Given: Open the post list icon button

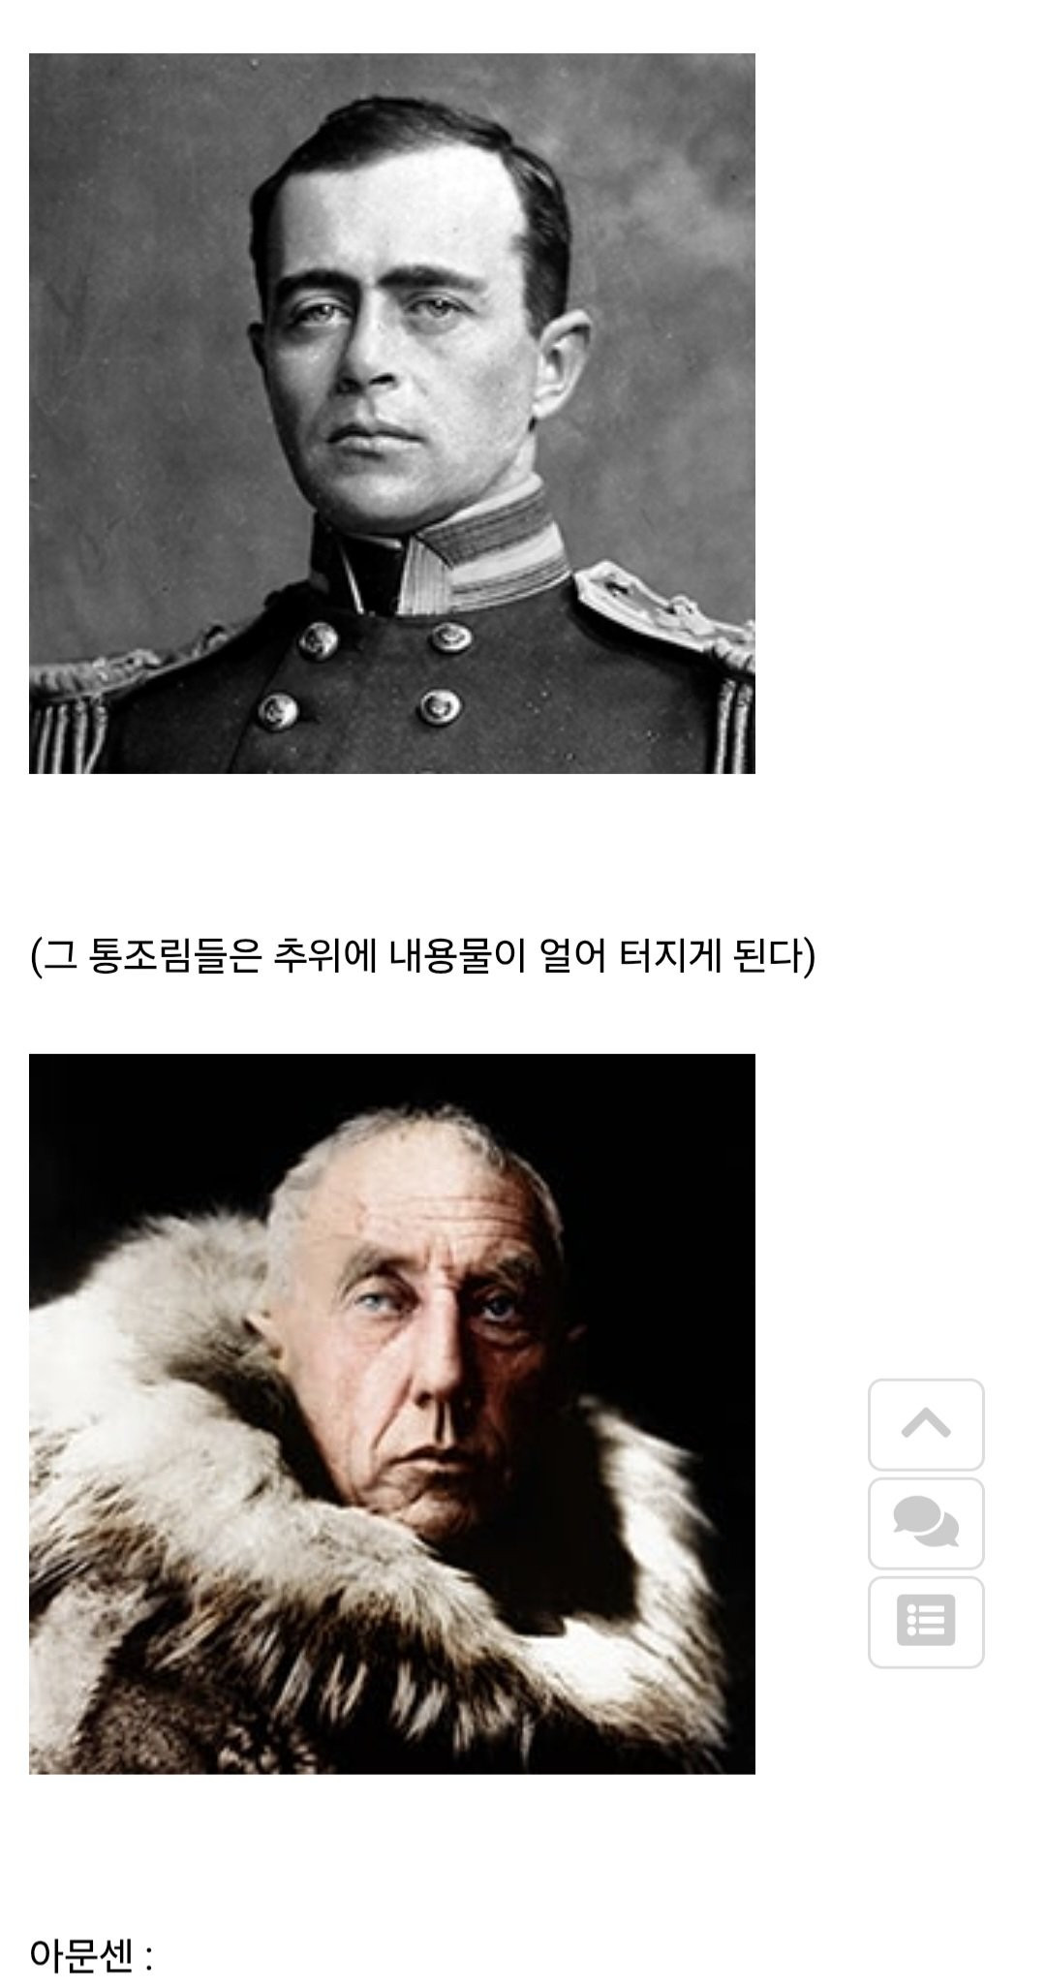Looking at the screenshot, I should click(x=926, y=1622).
